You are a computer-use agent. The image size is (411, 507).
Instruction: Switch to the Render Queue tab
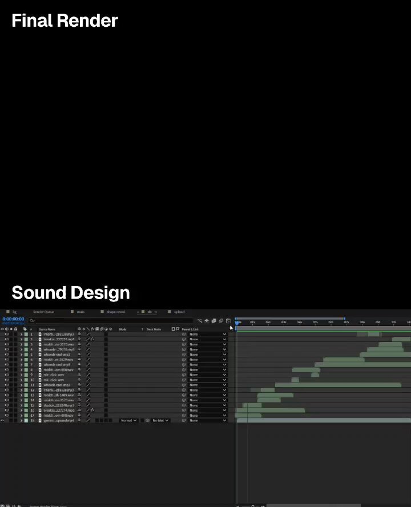coord(43,312)
